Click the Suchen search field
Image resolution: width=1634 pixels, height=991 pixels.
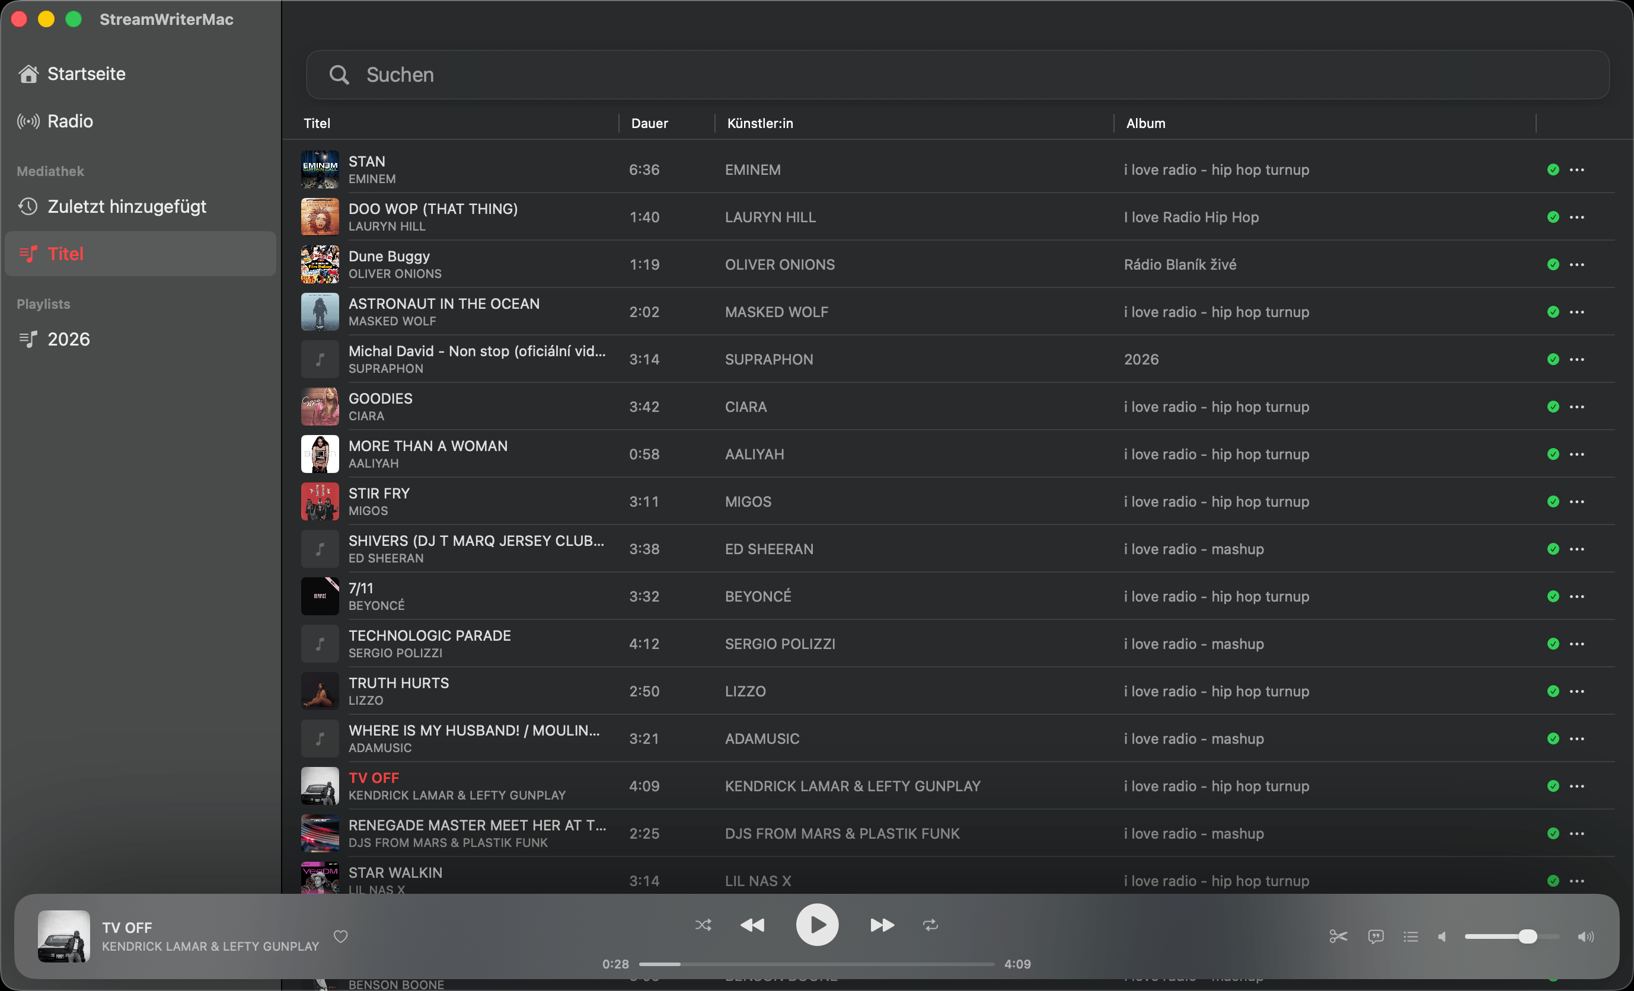[x=958, y=75]
